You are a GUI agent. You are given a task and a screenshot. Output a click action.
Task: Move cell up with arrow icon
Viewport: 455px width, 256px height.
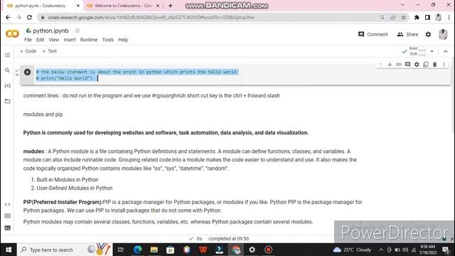point(380,65)
